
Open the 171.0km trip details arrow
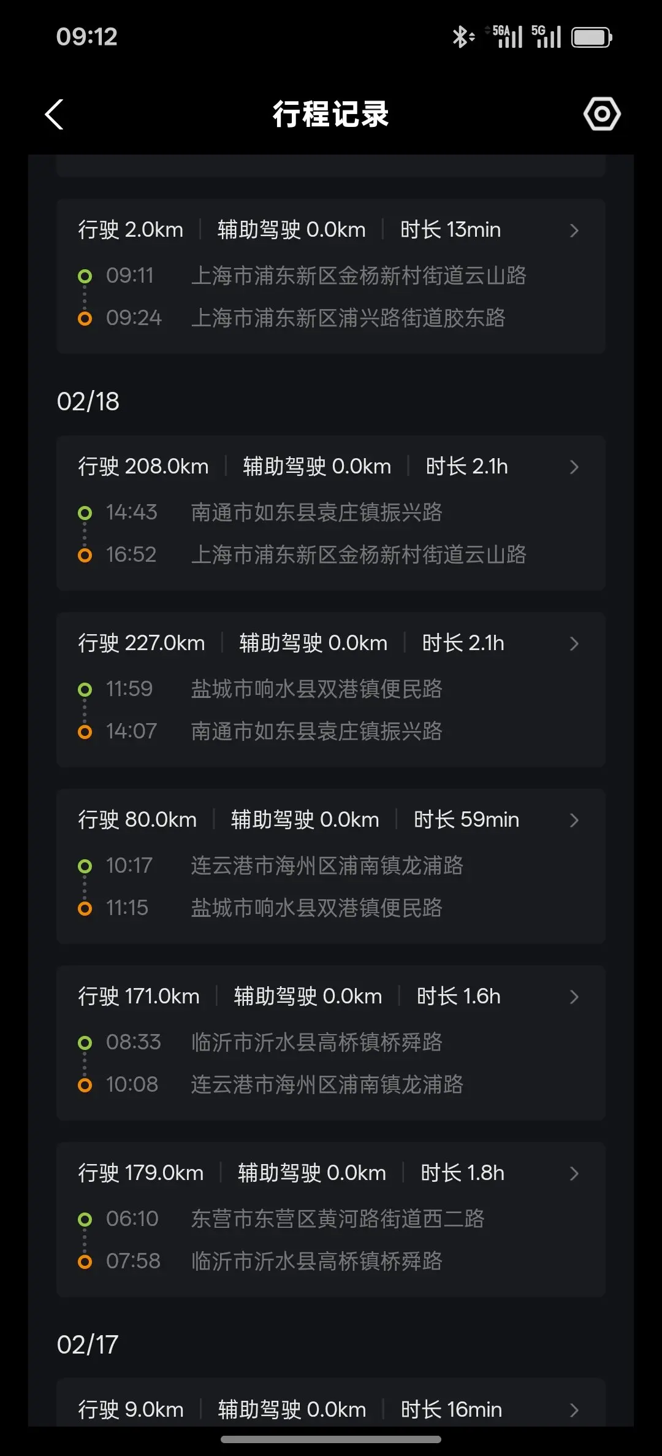(x=574, y=997)
